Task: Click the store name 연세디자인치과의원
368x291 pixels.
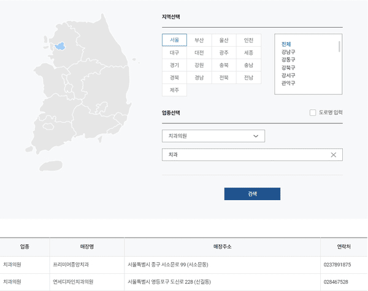Action: point(73,282)
